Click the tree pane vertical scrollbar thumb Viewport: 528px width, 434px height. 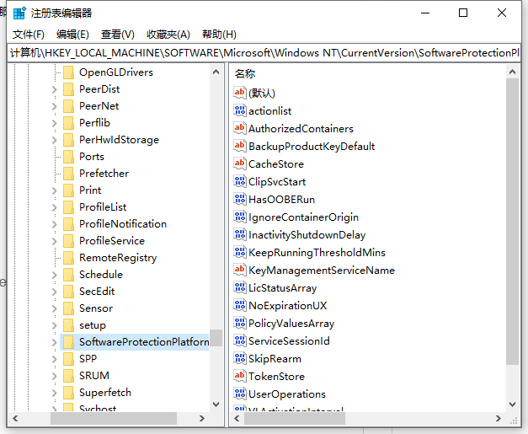pos(216,338)
